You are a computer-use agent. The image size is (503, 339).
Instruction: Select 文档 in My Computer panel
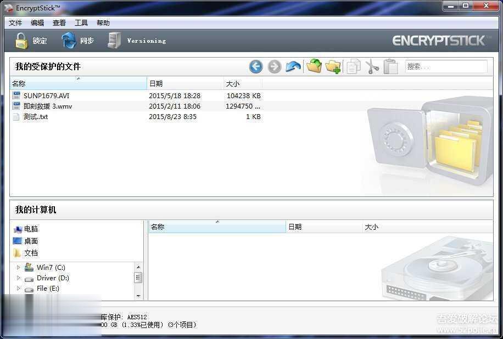tap(26, 253)
